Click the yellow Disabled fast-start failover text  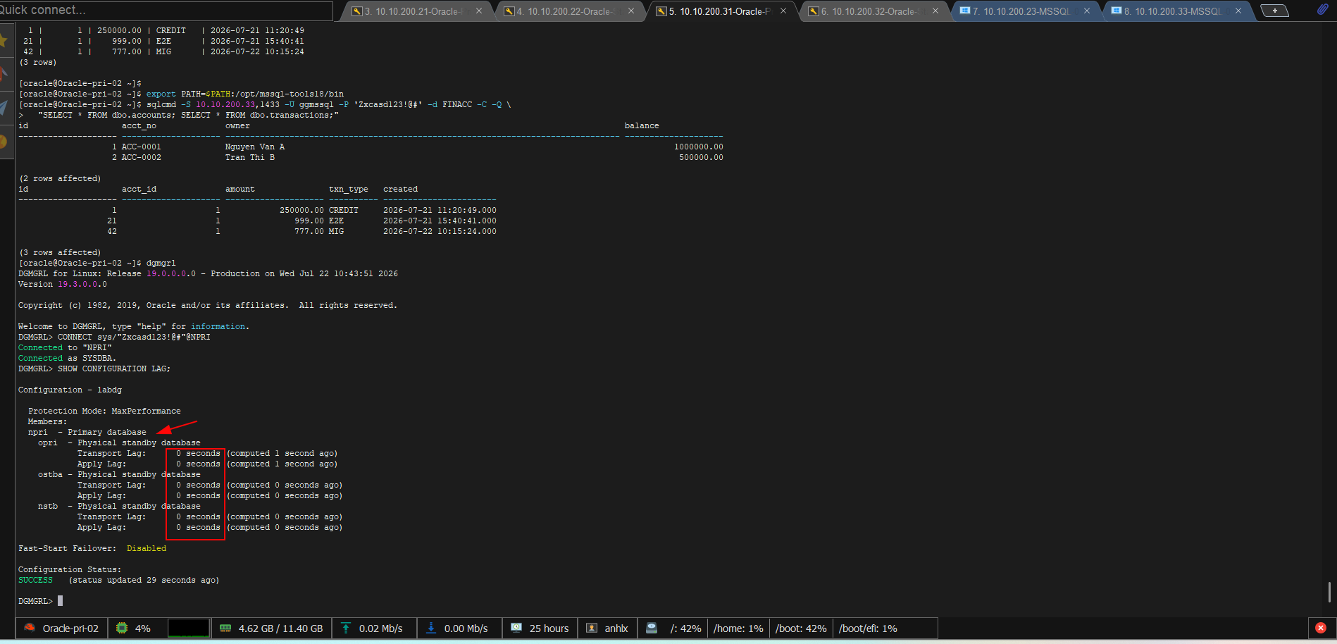pyautogui.click(x=147, y=548)
